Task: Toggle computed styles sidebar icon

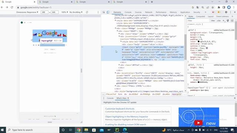Action: pyautogui.click(x=232, y=21)
